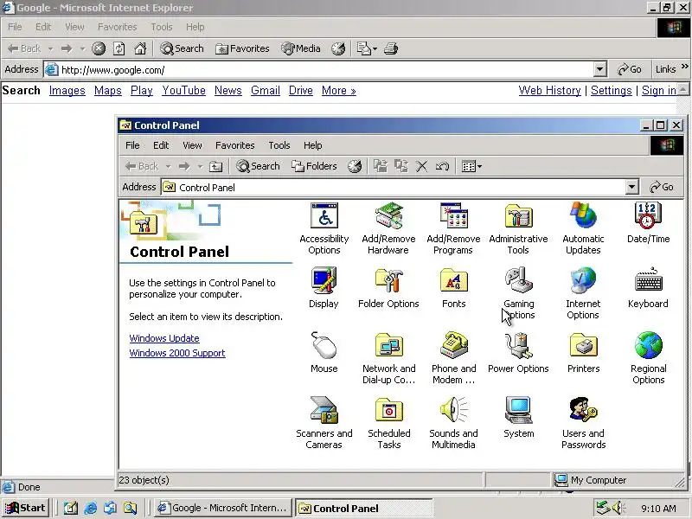Click the Start button on the taskbar

pos(25,508)
